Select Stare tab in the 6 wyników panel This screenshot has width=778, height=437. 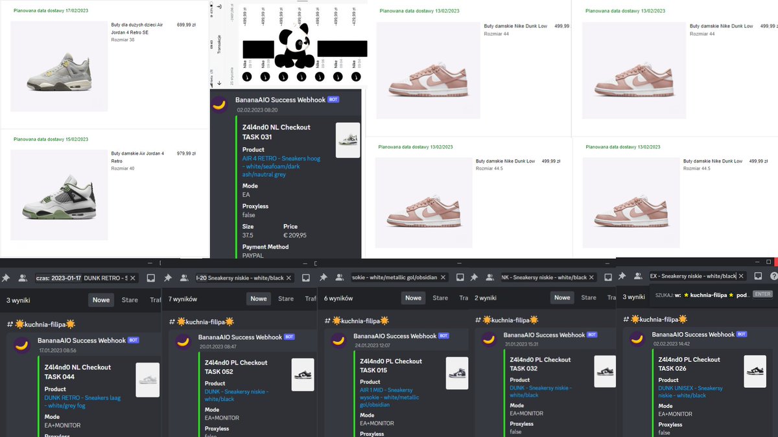pyautogui.click(x=440, y=298)
